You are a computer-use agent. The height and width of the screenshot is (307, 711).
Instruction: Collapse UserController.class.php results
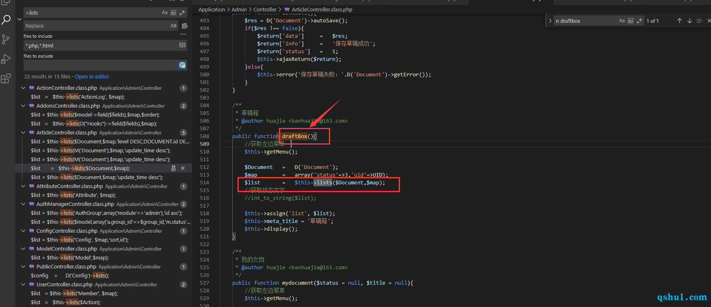[x=23, y=284]
